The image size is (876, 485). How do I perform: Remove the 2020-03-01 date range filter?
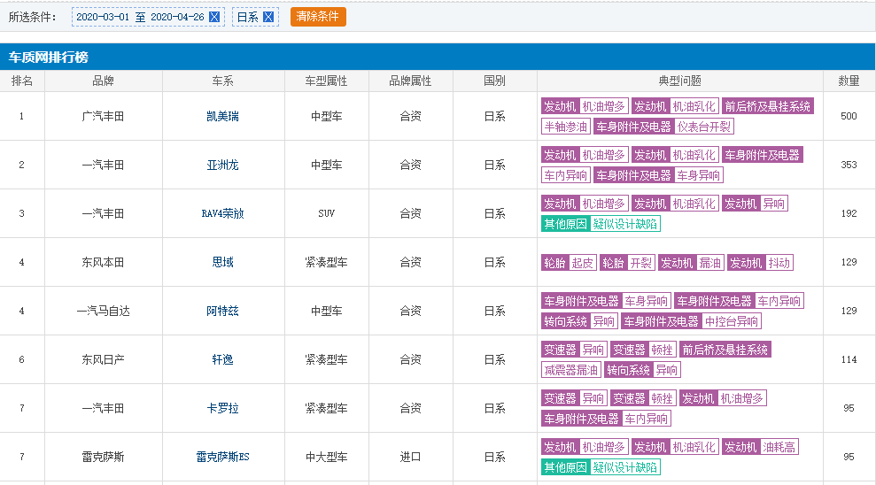pos(214,17)
